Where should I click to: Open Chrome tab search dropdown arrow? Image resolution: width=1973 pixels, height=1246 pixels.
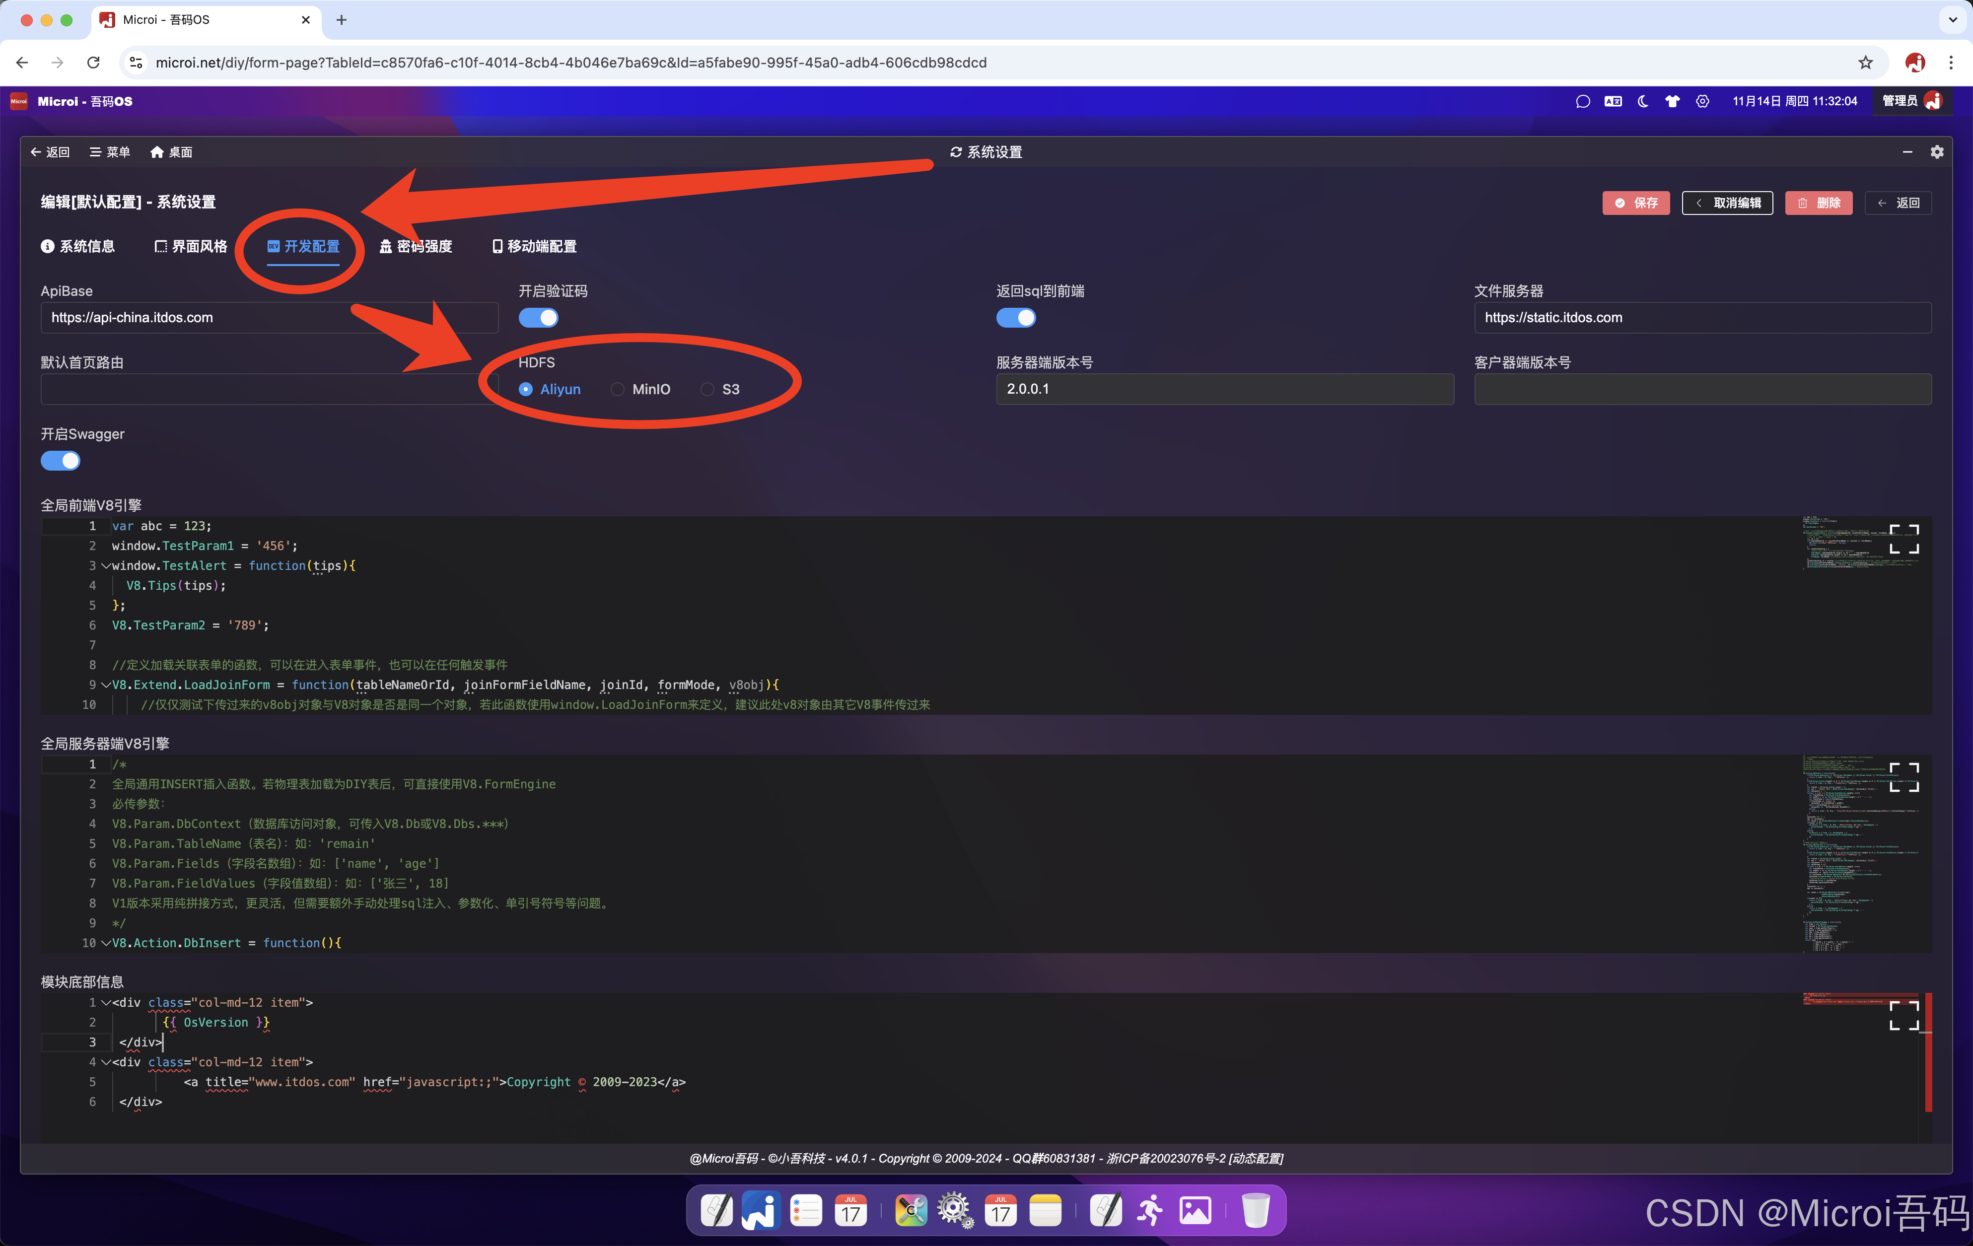pyautogui.click(x=1952, y=20)
